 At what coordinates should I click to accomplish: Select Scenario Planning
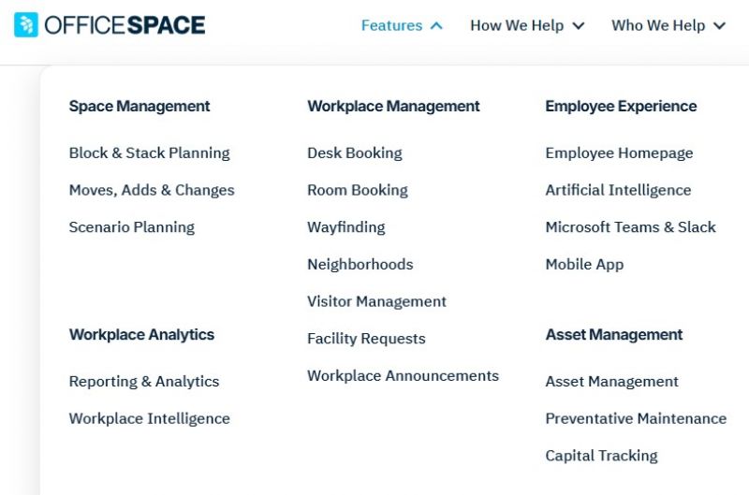132,227
